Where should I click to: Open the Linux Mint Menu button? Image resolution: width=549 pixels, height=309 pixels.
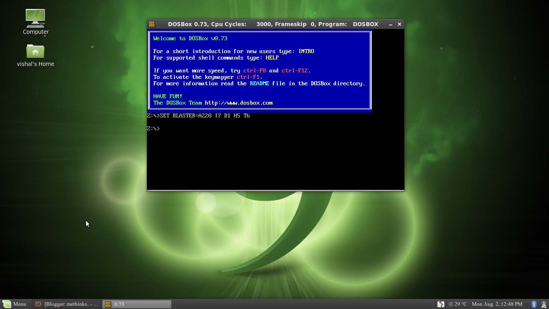click(14, 304)
